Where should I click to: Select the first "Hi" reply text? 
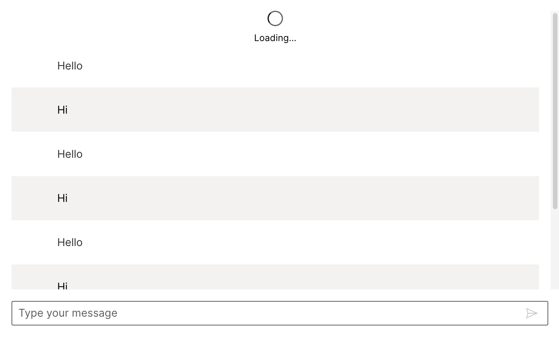[62, 110]
